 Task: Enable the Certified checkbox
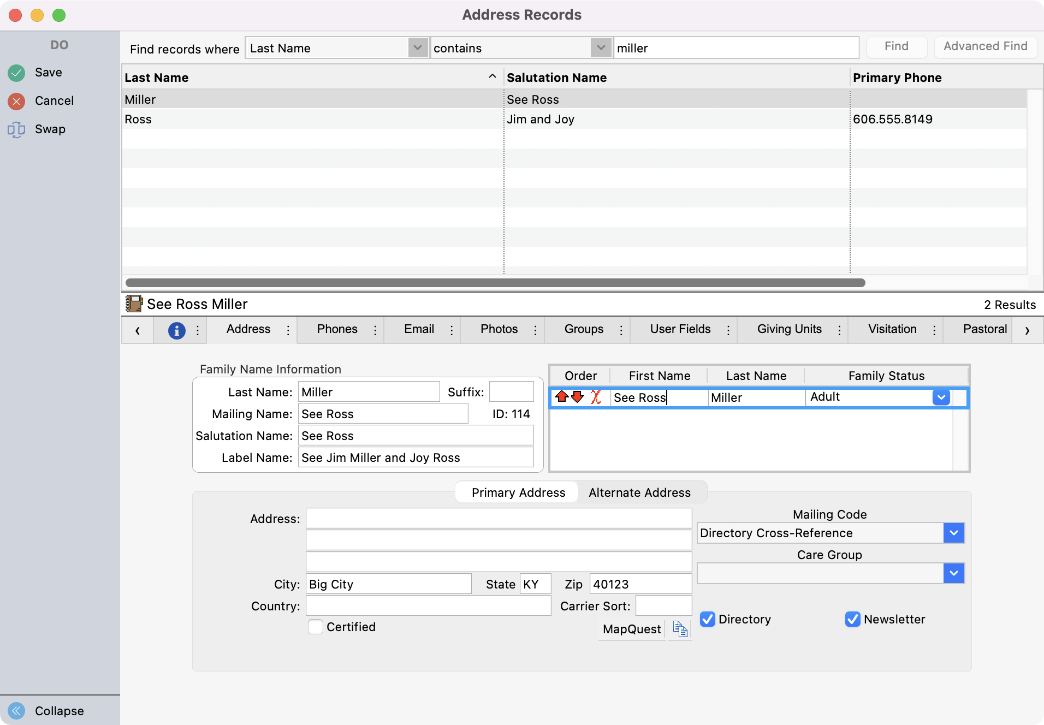tap(316, 627)
